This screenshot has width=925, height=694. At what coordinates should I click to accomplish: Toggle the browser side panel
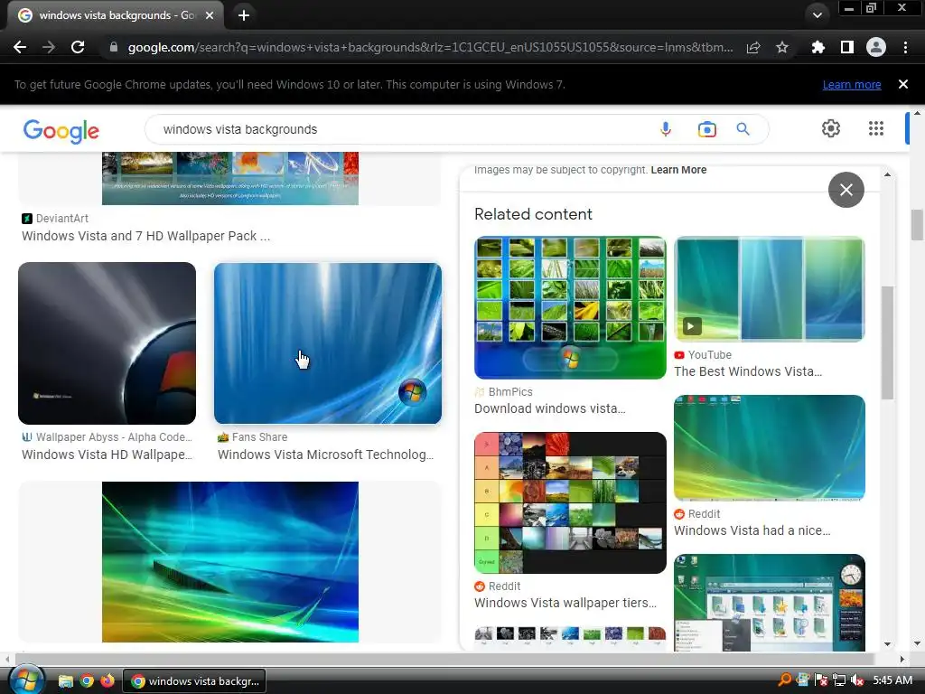[x=847, y=47]
